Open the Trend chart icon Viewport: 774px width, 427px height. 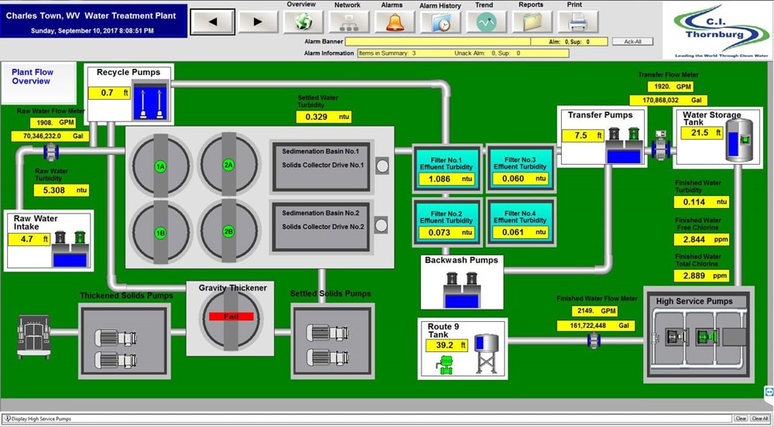coord(485,22)
